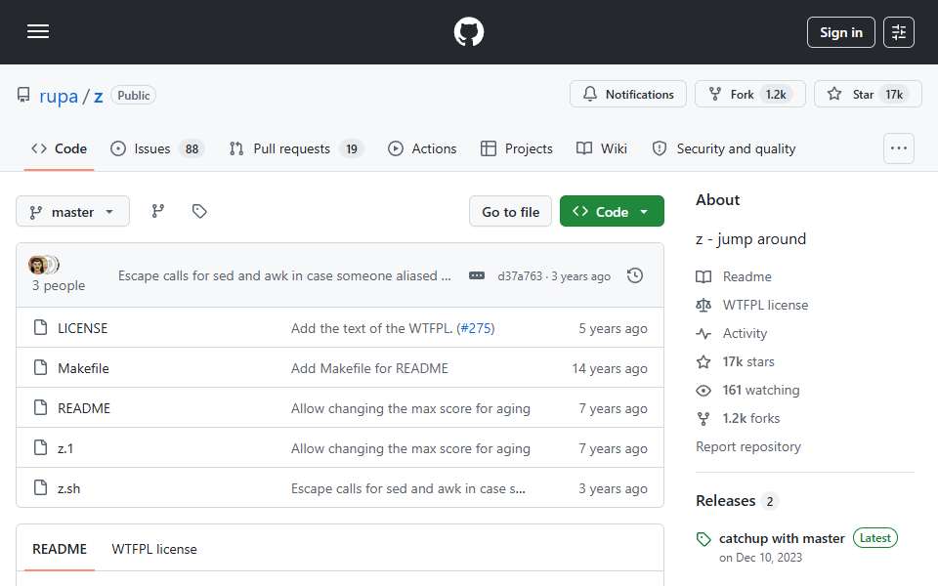Click the file icon beside z.sh

pos(41,488)
